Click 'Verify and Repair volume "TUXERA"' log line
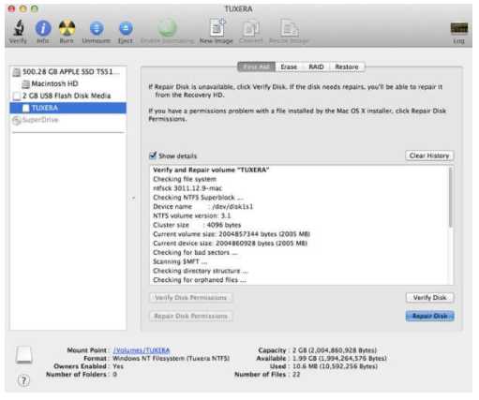Viewport: 479px width, 400px height. point(211,170)
